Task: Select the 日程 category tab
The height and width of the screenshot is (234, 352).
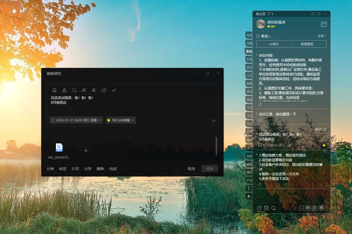Action: pyautogui.click(x=249, y=59)
